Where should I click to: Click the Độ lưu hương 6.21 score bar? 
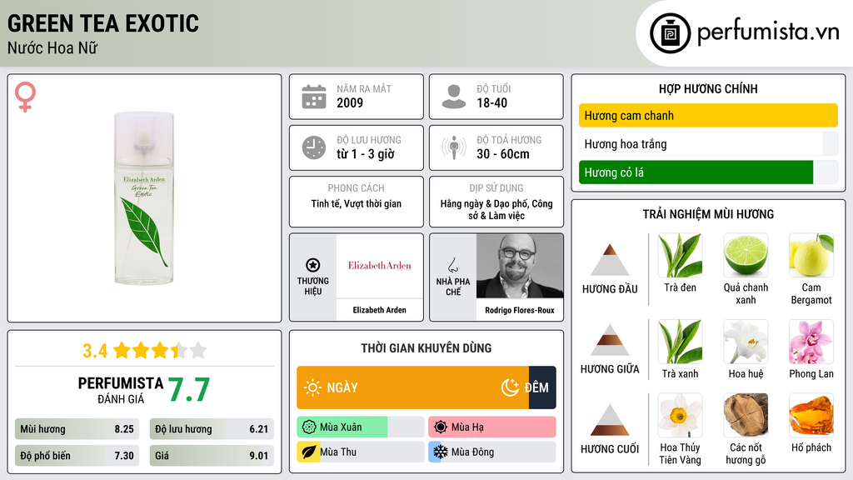212,429
